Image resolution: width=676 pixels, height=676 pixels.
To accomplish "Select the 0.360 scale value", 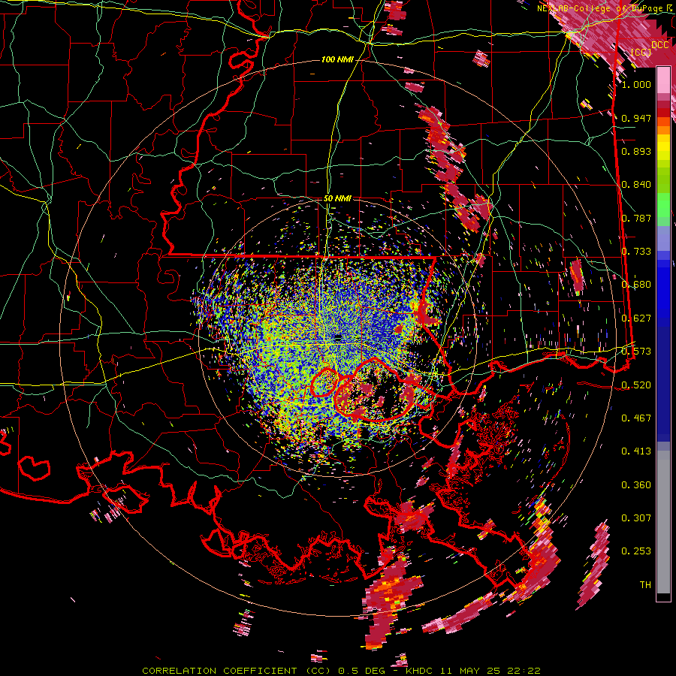I will [636, 485].
